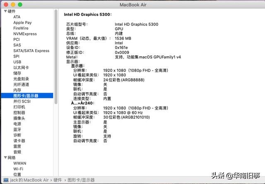265x184 pixels.
Task: Show 摄像头 camera information
Action: pyautogui.click(x=19, y=118)
